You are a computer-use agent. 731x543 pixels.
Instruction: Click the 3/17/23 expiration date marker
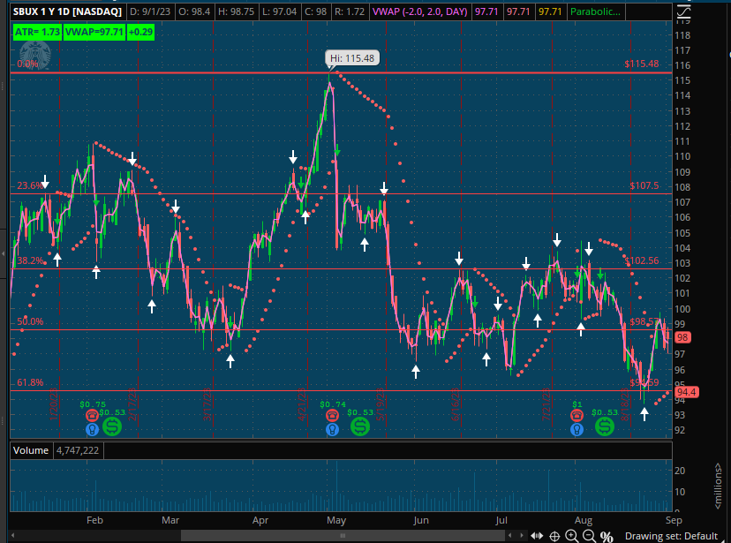pyautogui.click(x=208, y=404)
